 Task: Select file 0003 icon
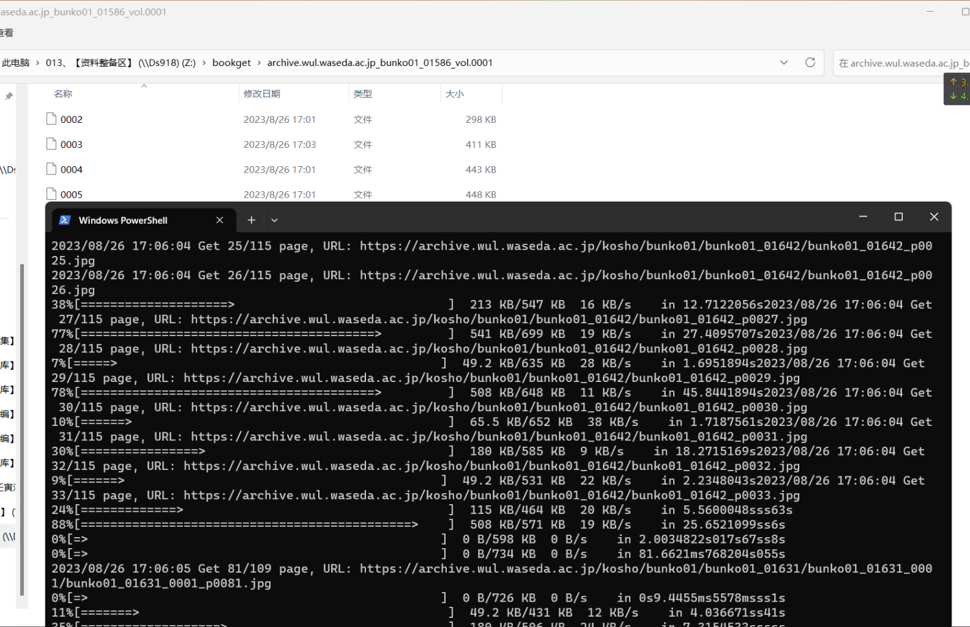click(52, 144)
